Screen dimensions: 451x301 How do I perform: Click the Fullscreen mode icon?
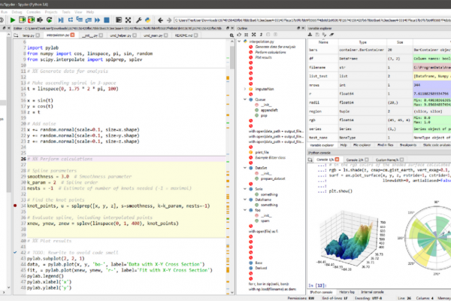click(x=128, y=20)
